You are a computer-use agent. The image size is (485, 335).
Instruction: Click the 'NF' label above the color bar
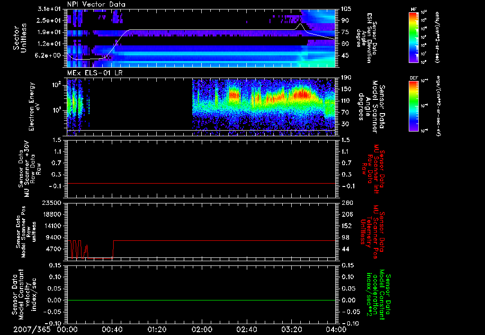pos(413,9)
